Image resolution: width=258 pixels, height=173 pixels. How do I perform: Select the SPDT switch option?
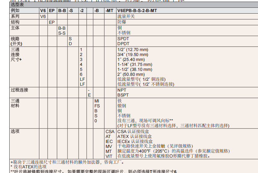tap(123, 39)
